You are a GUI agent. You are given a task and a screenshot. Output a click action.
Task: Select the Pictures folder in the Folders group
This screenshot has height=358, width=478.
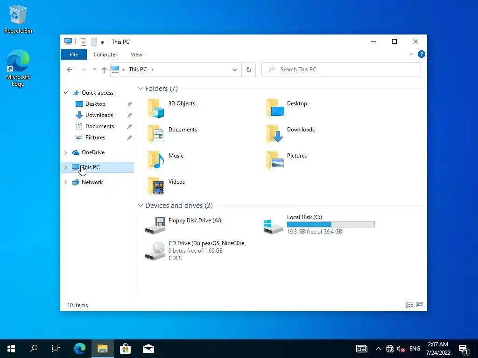pyautogui.click(x=286, y=160)
